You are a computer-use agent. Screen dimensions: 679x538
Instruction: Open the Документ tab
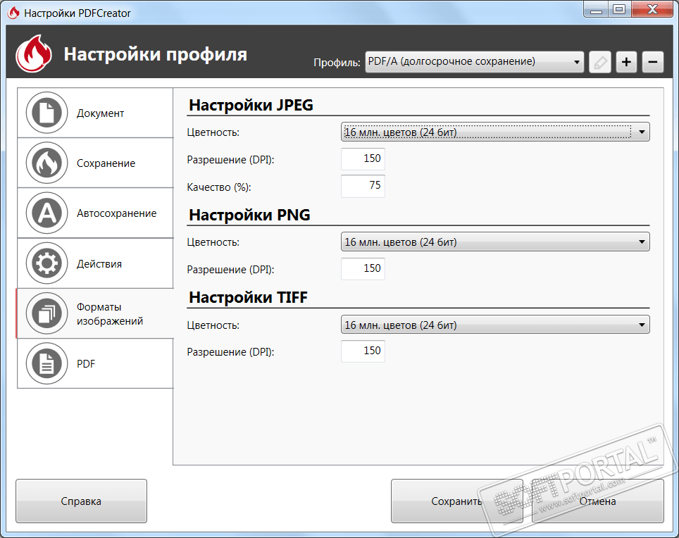point(95,113)
